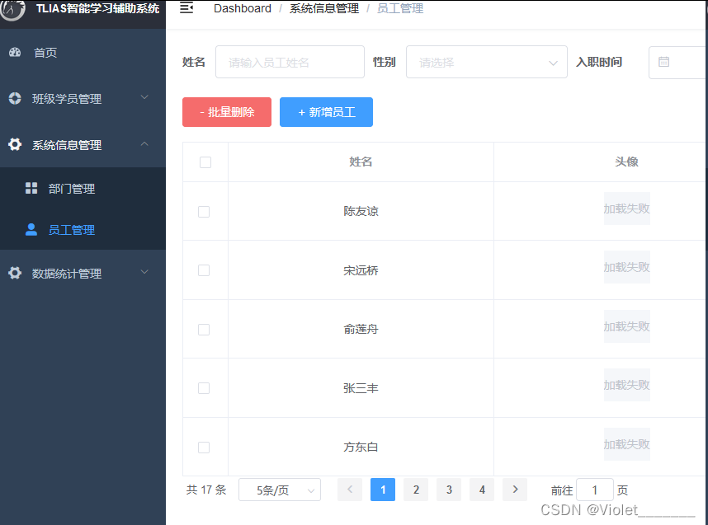Open the 5条/页 page size dropdown

click(x=279, y=490)
